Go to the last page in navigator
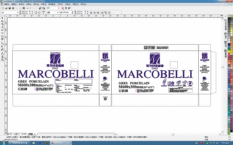The width and height of the screenshot is (233, 145). [25, 134]
